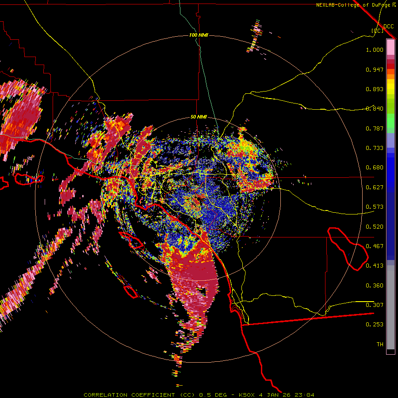Click the 0.467 scale value
Image resolution: width=398 pixels, height=398 pixels.
pyautogui.click(x=375, y=246)
